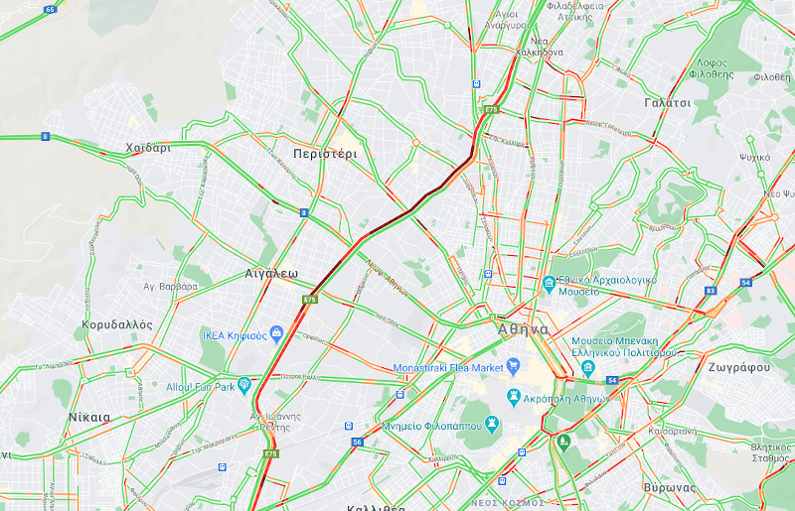795x511 pixels.
Task: Click the route 83 road shield
Action: point(711,291)
